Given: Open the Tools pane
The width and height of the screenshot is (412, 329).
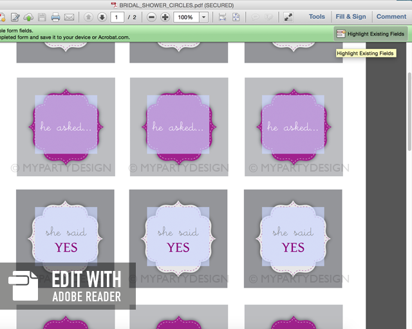Looking at the screenshot, I should click(x=317, y=17).
